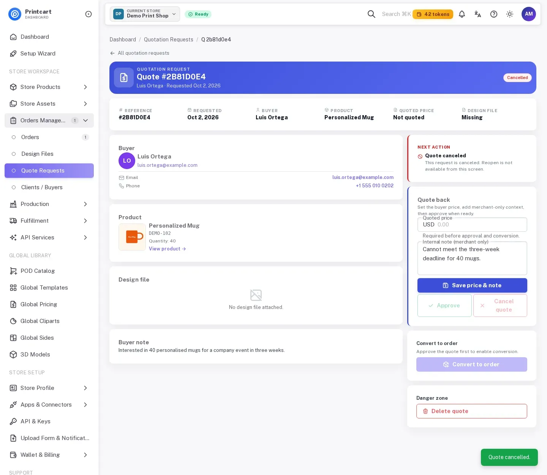547x475 pixels.
Task: Toggle light theme sun icon
Action: [510, 14]
